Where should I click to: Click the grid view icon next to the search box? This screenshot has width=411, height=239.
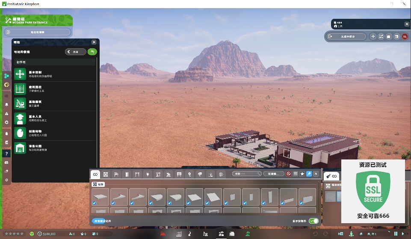click(x=296, y=174)
